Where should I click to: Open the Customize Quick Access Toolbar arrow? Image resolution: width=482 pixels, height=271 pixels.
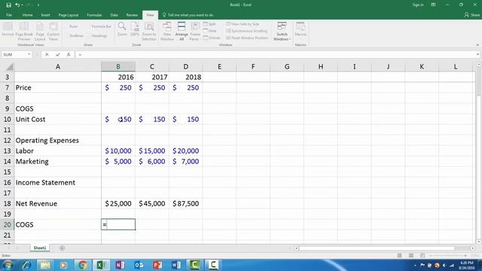(38, 5)
